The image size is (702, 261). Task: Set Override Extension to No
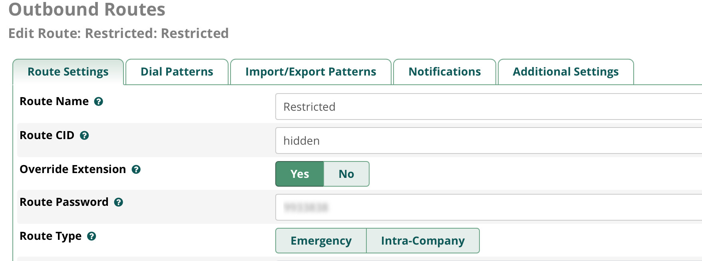click(x=346, y=174)
